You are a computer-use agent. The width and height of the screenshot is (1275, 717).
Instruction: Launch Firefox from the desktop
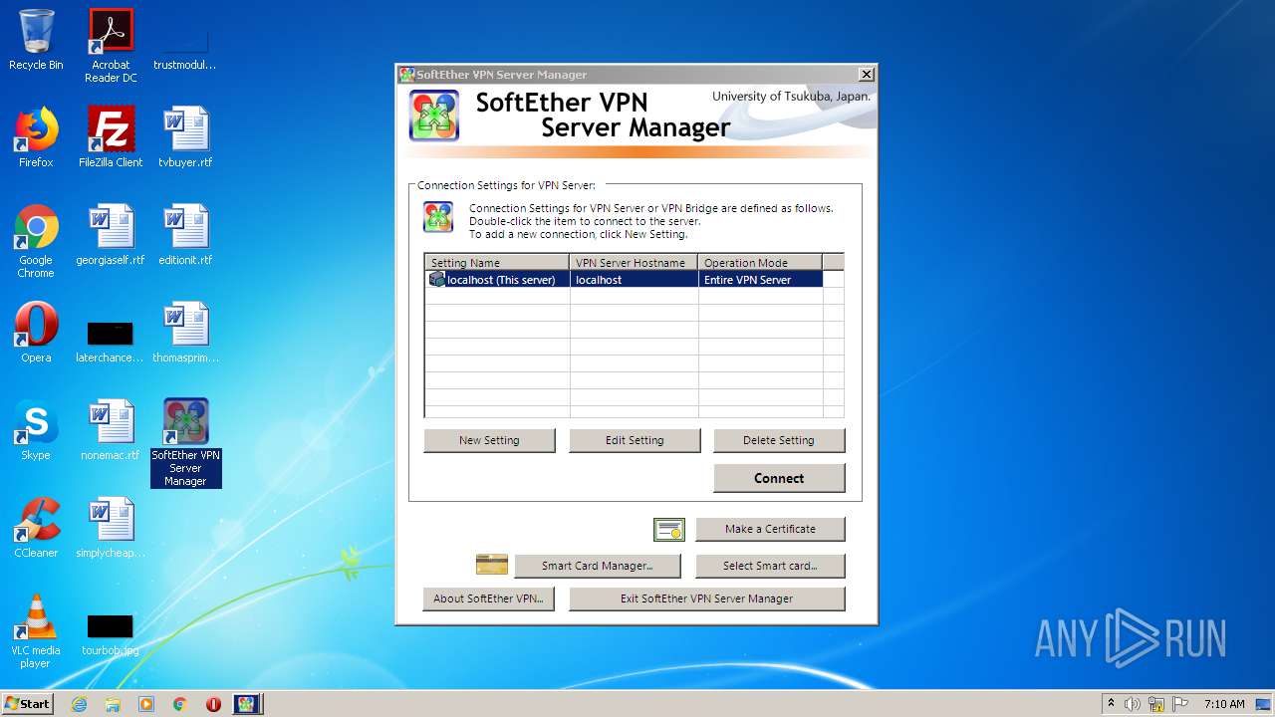coord(36,137)
